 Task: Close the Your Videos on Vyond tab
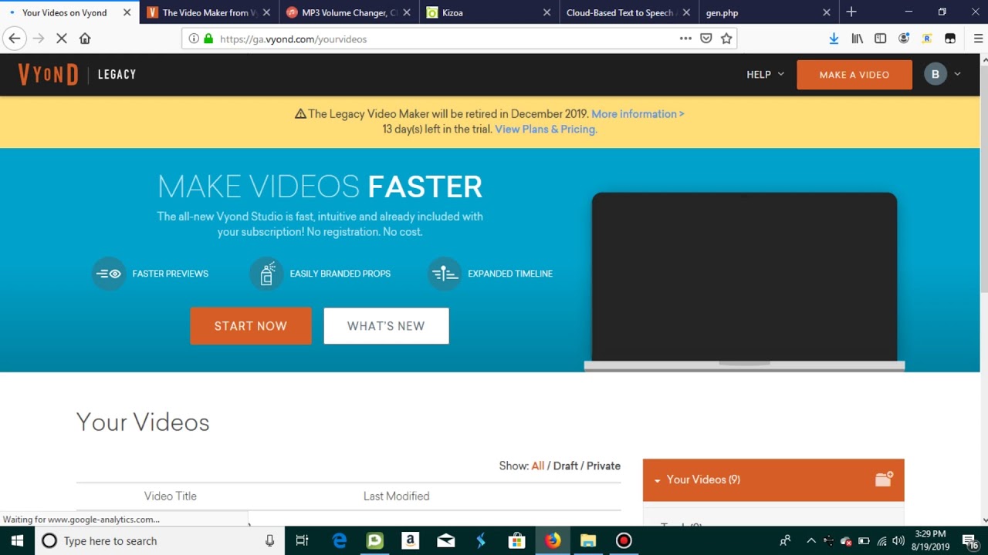pos(127,12)
